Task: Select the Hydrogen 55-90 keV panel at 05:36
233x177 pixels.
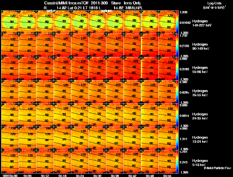Action: click(x=115, y=69)
